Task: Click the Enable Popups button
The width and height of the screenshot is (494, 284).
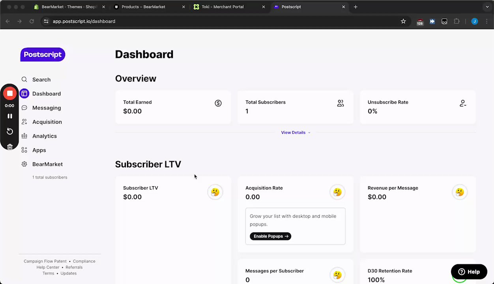Action: [x=270, y=236]
